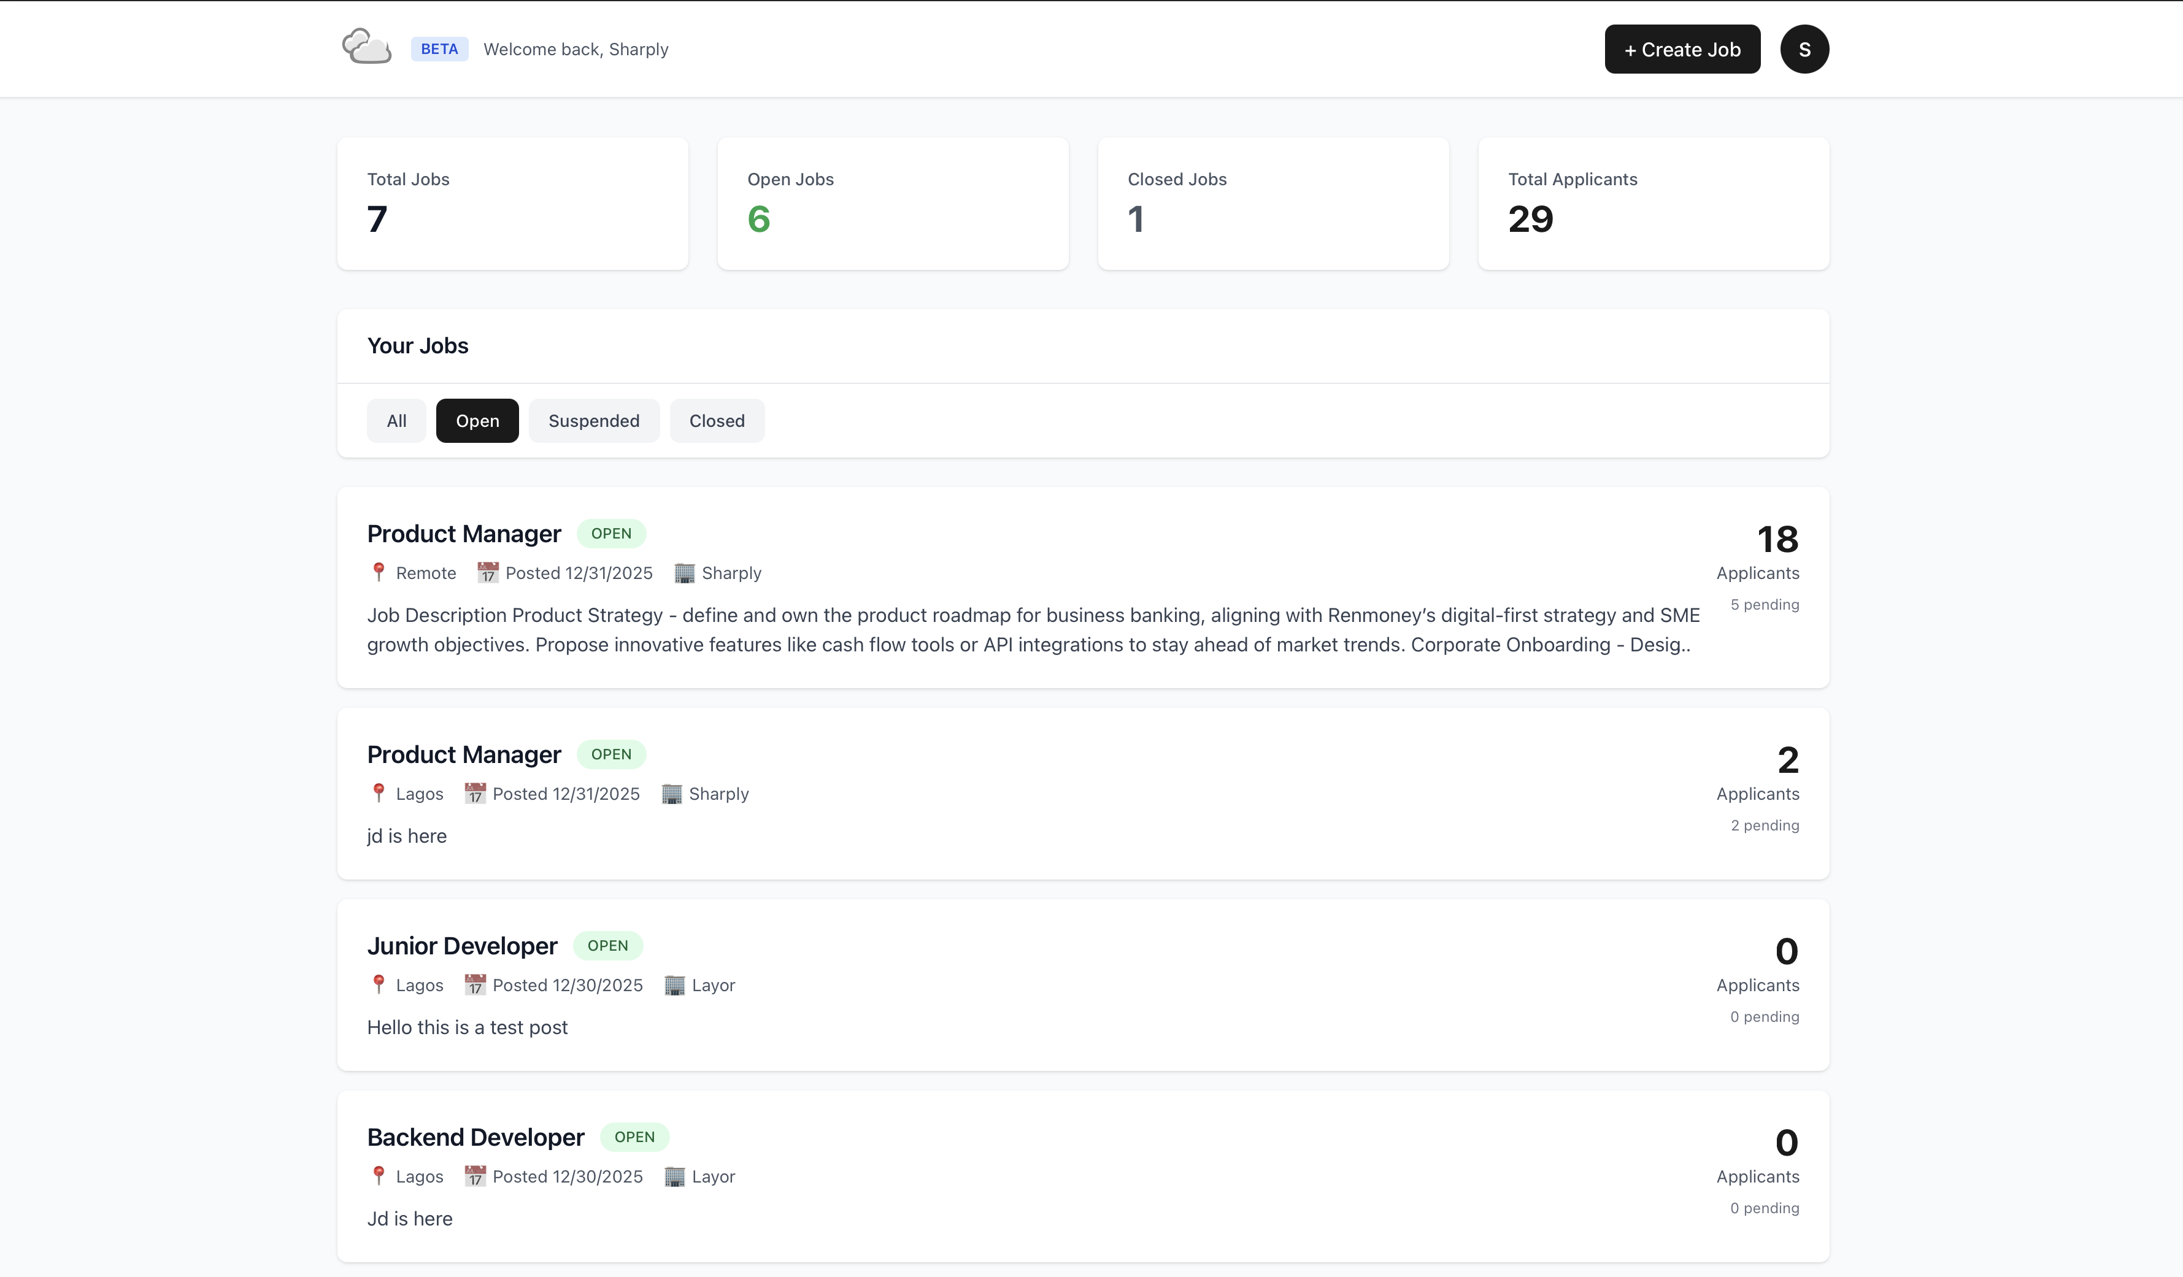Select the Suspended jobs filter

[x=593, y=420]
